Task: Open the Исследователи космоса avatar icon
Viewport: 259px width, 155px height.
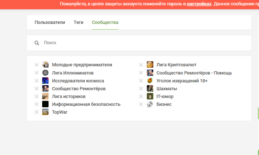Action: click(46, 81)
